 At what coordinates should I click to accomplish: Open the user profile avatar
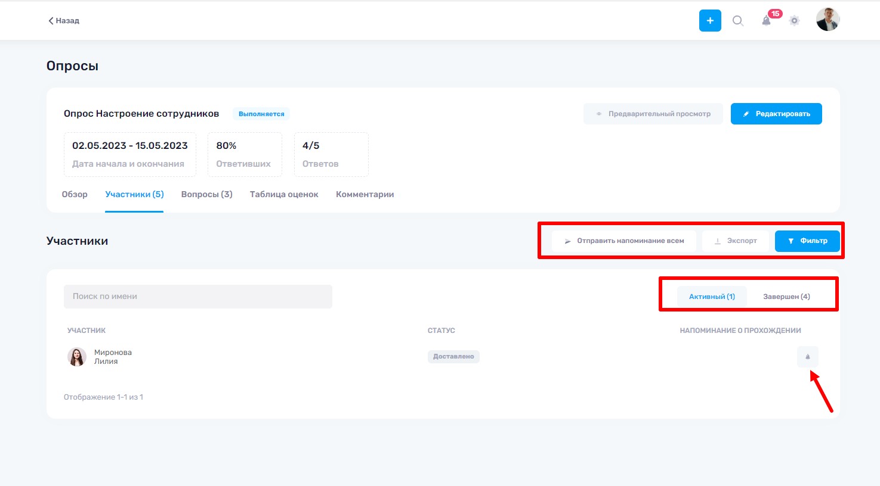click(827, 20)
